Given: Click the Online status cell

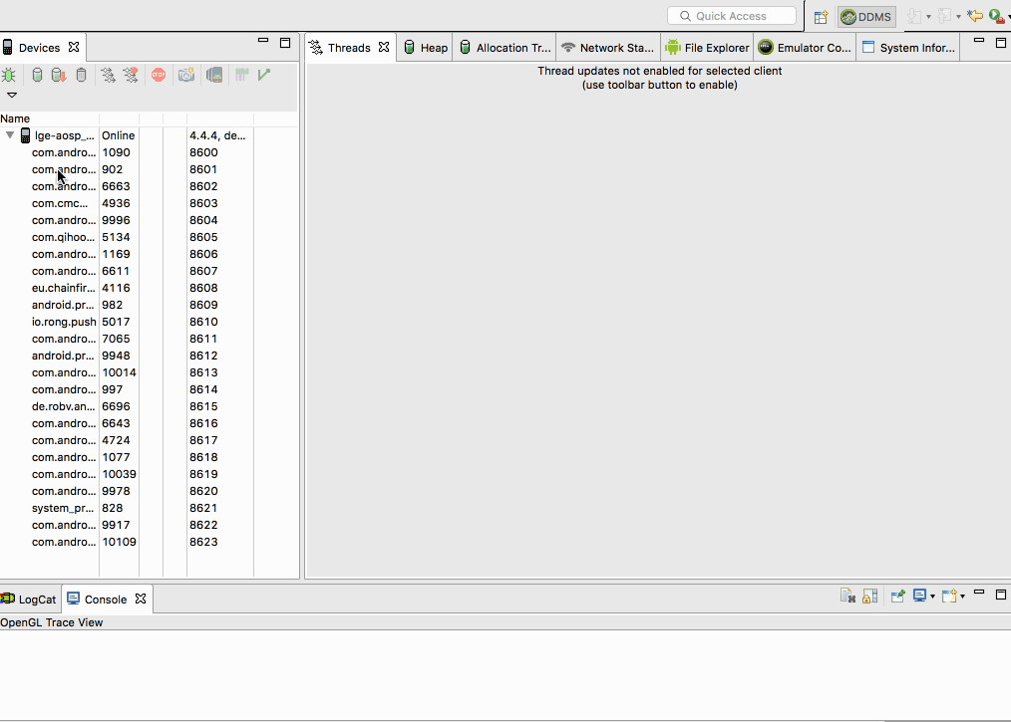Looking at the screenshot, I should 118,135.
